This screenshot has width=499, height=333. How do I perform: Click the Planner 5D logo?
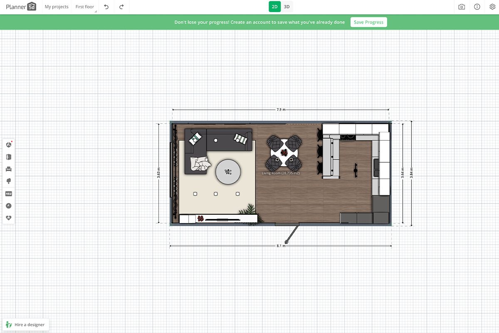pos(21,7)
